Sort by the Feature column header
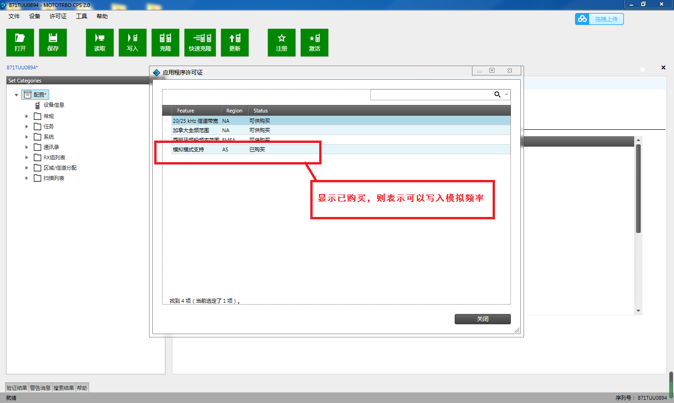The height and width of the screenshot is (403, 674). click(x=196, y=111)
